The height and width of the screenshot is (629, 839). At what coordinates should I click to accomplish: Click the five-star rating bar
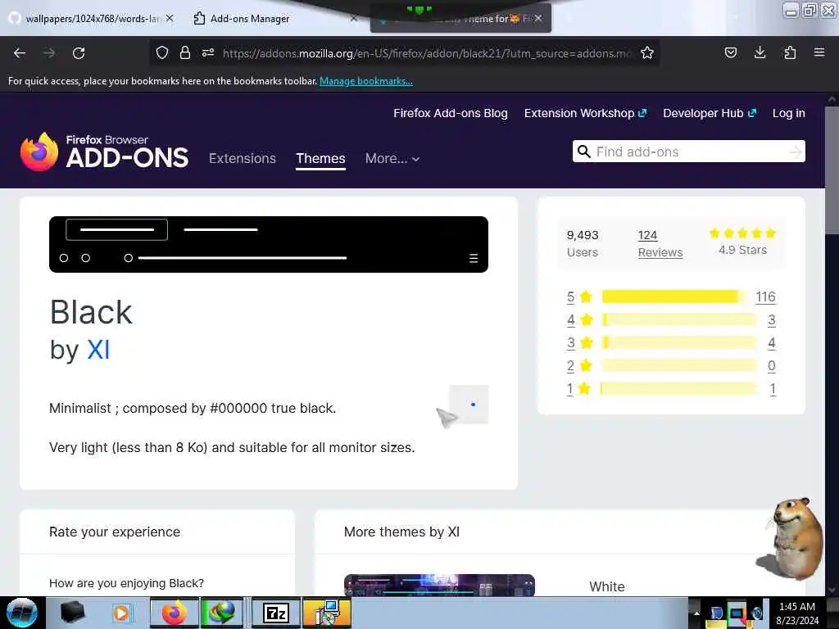click(674, 296)
